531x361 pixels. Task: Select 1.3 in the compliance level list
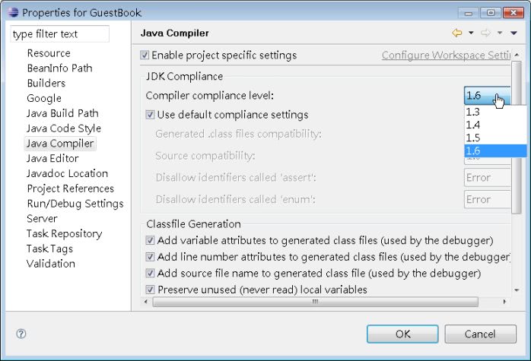click(x=473, y=112)
